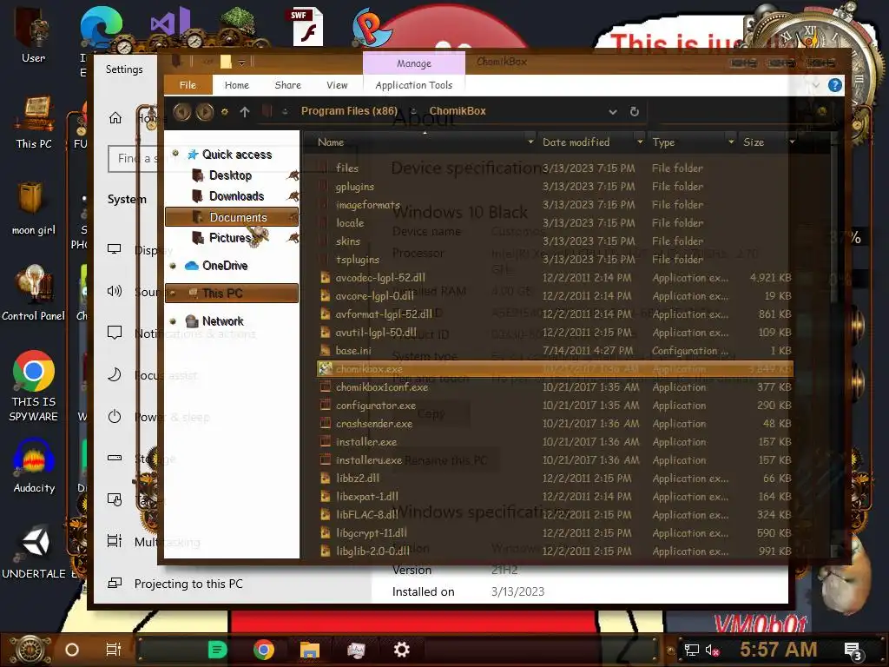Select Network in the navigation pane

(222, 321)
